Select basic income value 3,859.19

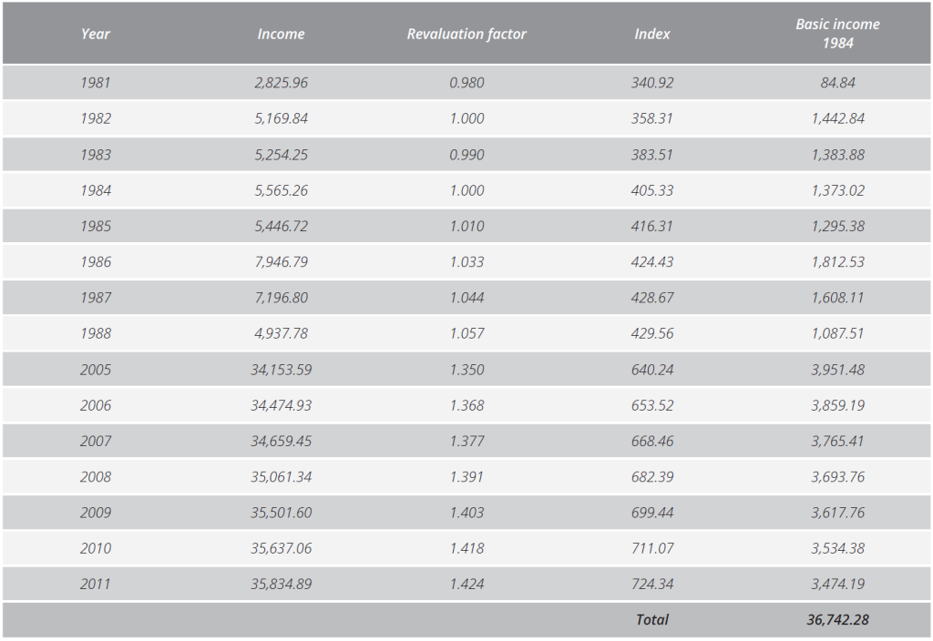(837, 405)
